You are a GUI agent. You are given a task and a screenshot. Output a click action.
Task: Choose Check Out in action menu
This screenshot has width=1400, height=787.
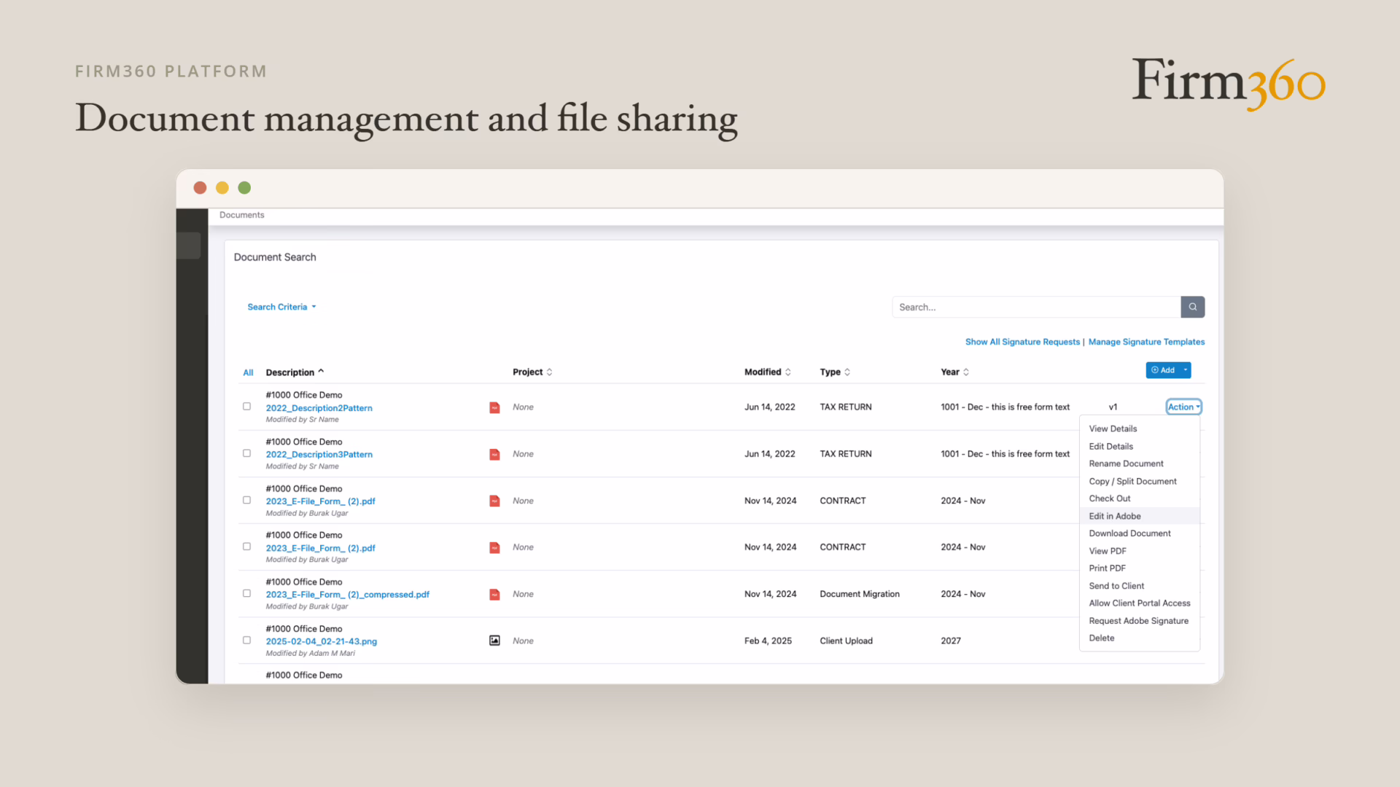click(x=1109, y=498)
